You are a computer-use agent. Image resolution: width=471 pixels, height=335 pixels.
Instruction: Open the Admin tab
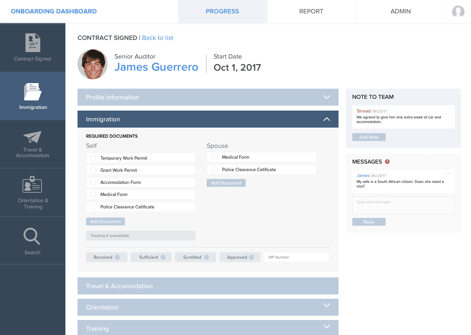click(400, 11)
